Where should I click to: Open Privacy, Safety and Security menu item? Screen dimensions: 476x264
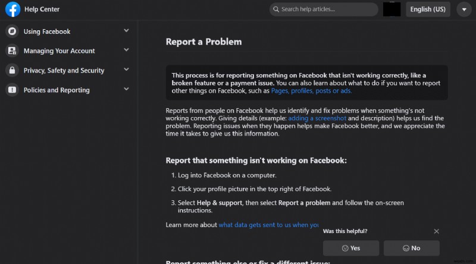[64, 70]
